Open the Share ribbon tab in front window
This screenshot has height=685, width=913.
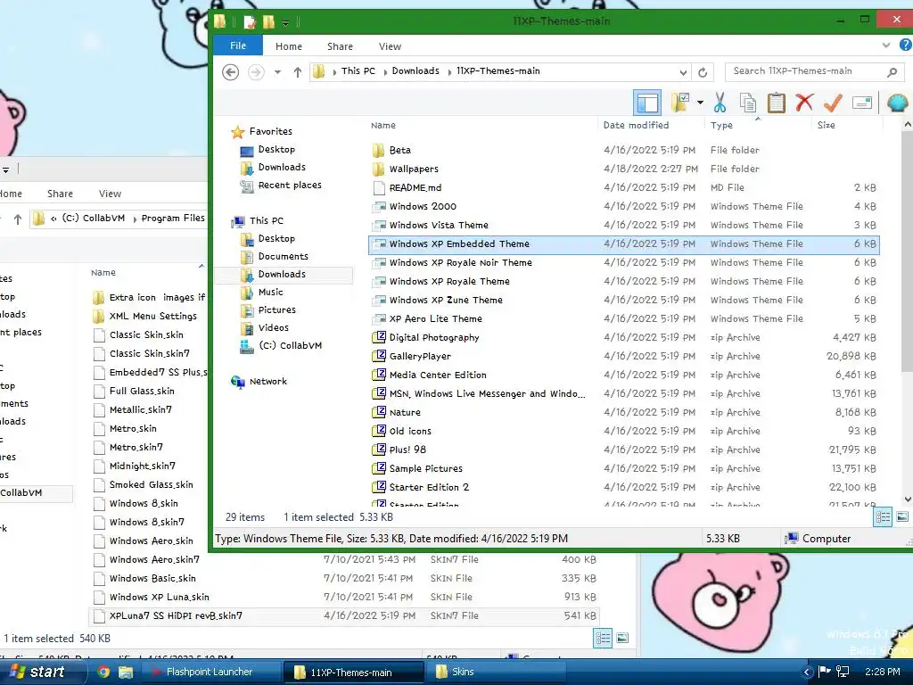click(x=340, y=46)
